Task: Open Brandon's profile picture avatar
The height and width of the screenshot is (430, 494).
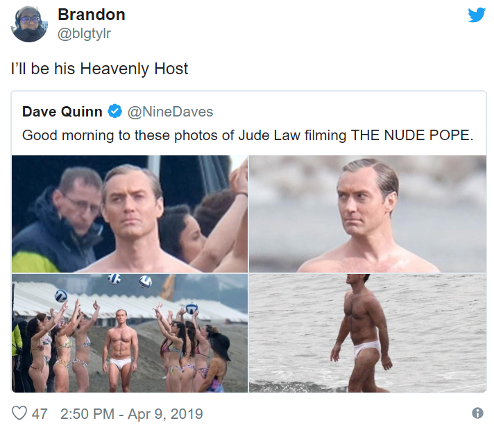Action: (29, 24)
